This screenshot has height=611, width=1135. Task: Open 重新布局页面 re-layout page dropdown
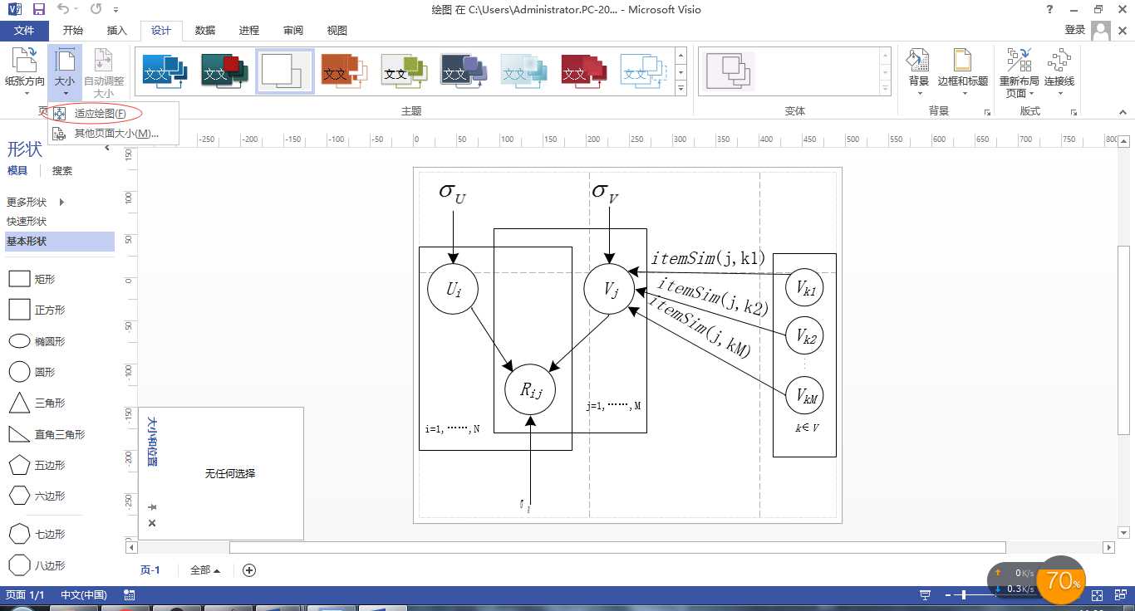coord(1019,72)
